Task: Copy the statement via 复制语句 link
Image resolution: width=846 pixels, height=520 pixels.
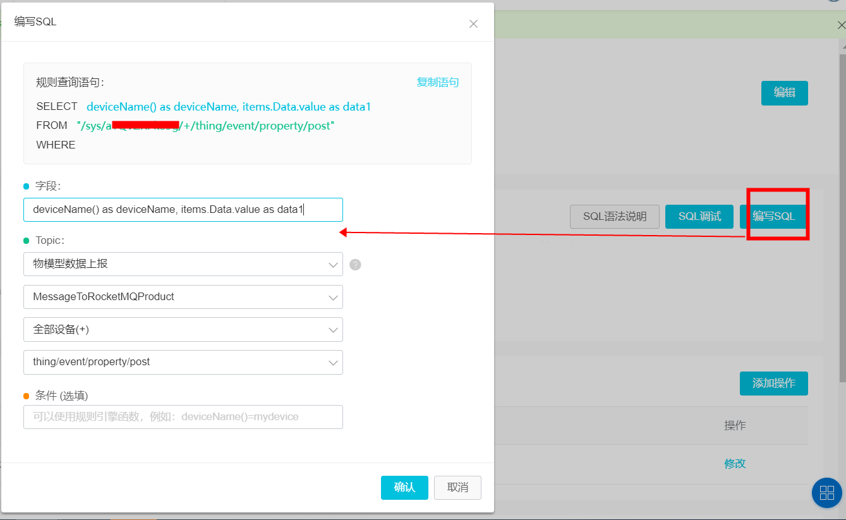Action: pyautogui.click(x=438, y=82)
